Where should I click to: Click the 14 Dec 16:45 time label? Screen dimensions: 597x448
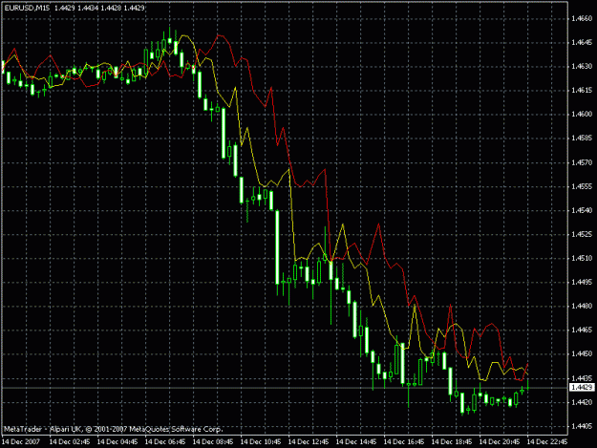404,442
